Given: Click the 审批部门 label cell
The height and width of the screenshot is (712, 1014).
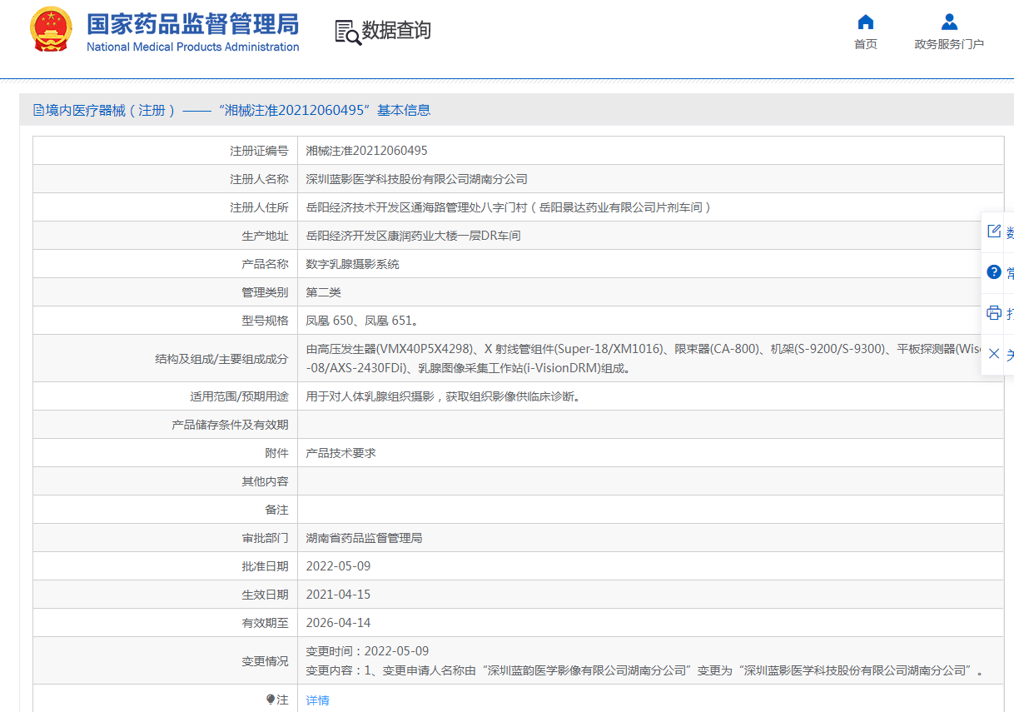Looking at the screenshot, I should pos(165,538).
